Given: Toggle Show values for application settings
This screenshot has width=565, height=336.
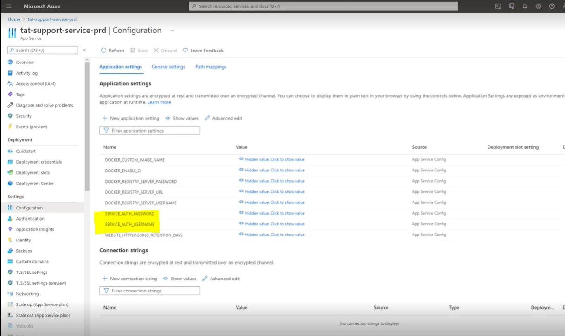Looking at the screenshot, I should [x=182, y=118].
